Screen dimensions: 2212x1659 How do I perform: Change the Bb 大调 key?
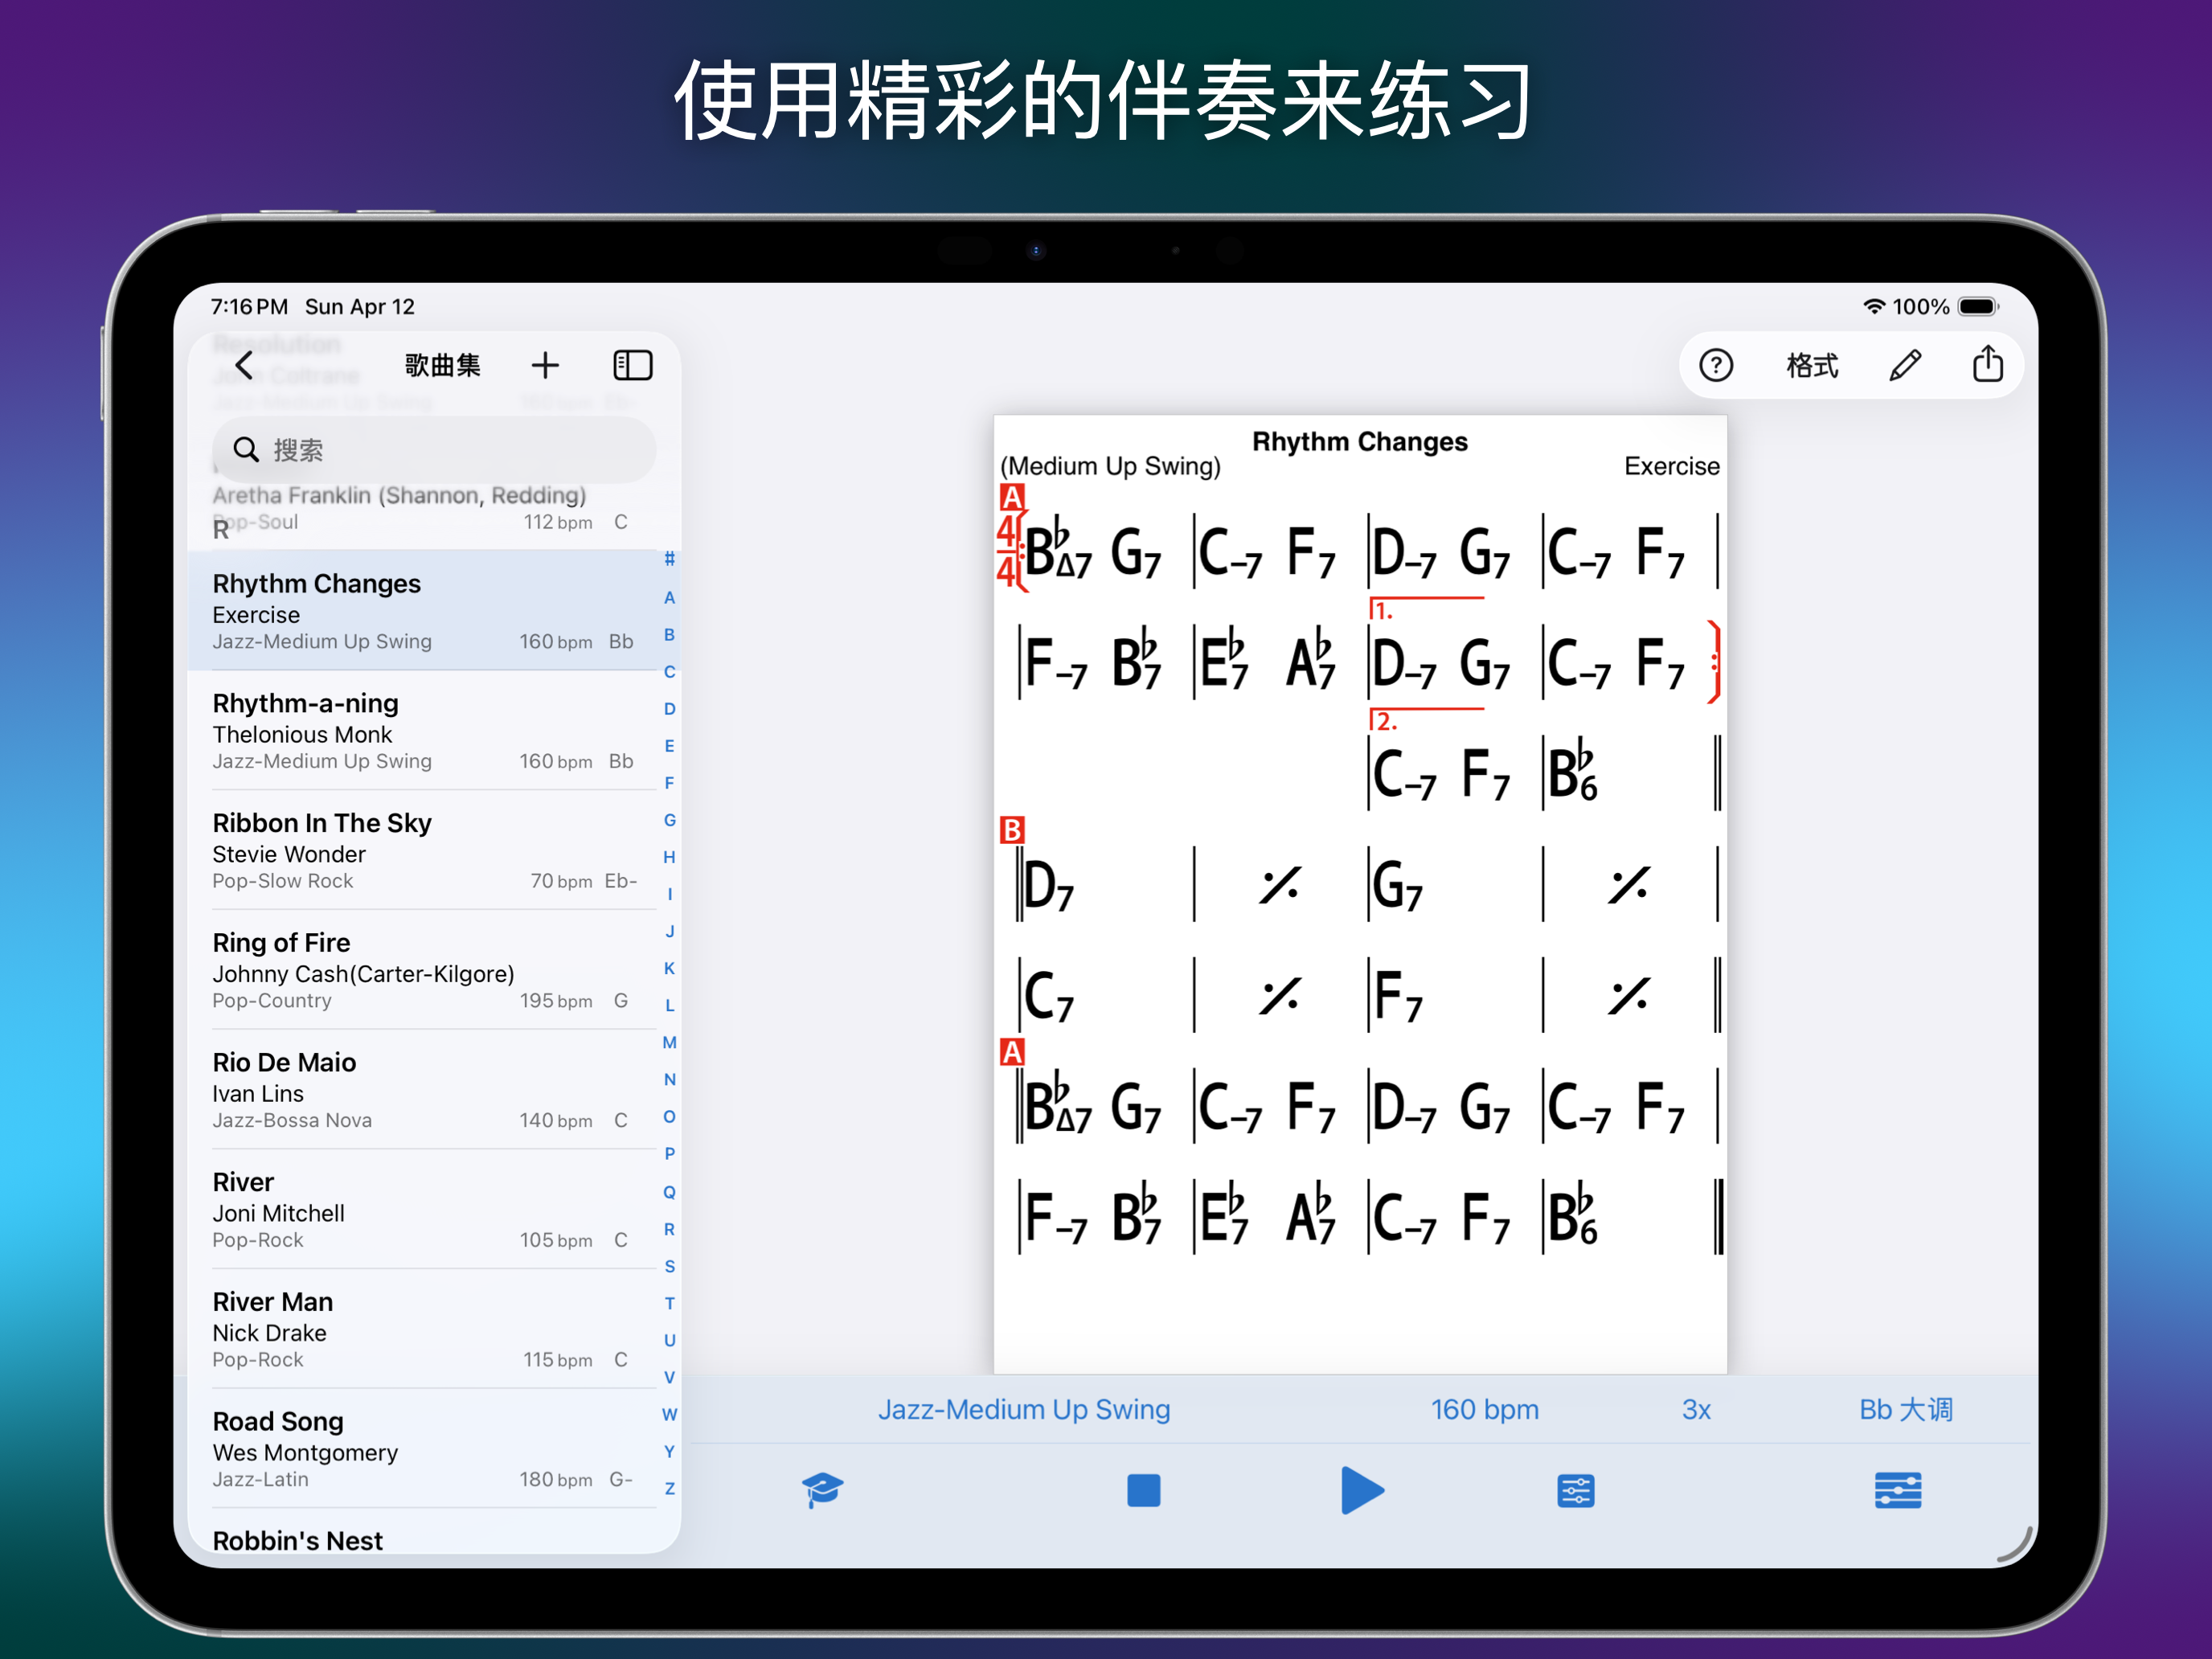[x=1906, y=1409]
